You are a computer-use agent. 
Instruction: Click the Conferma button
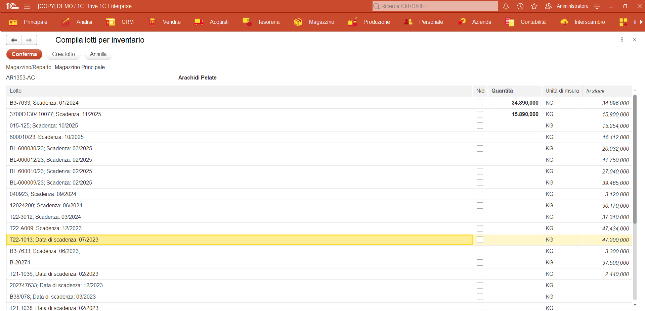[24, 54]
